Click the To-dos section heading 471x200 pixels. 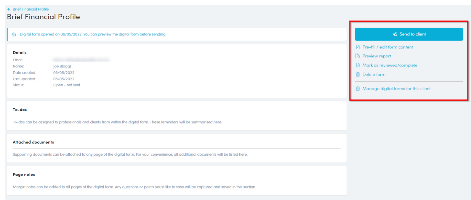click(x=20, y=110)
